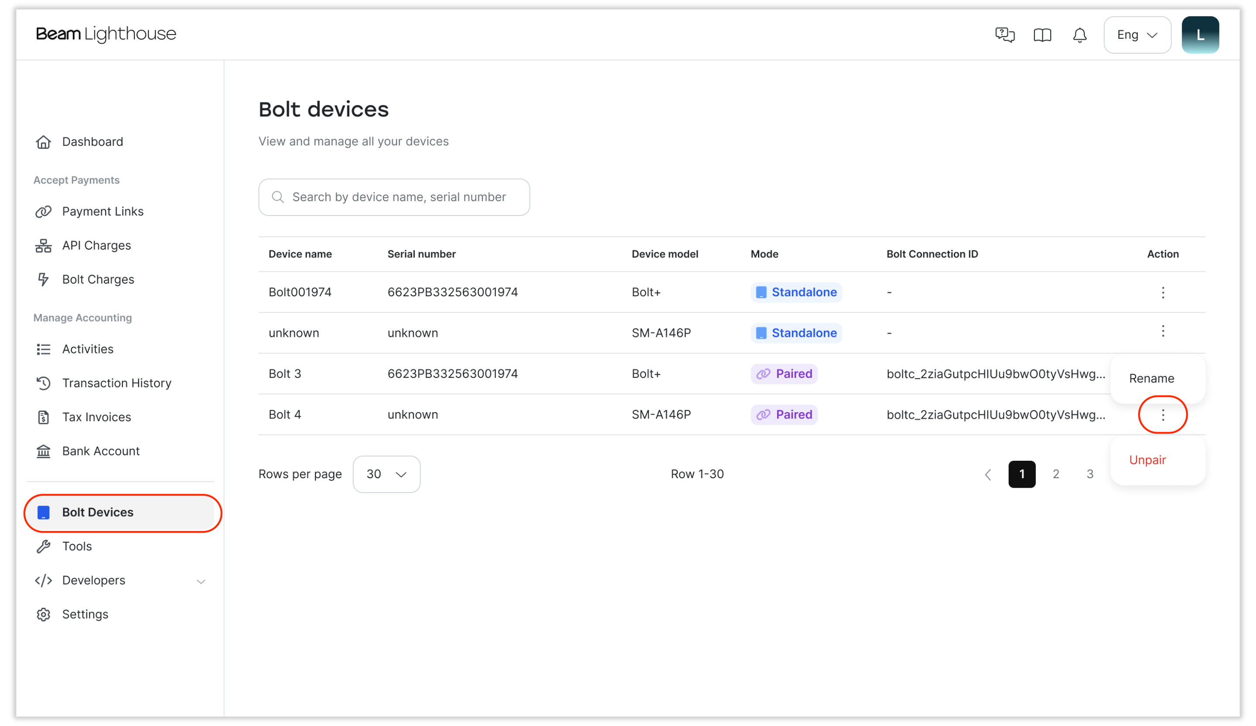Click device name Bolt 3

point(285,374)
